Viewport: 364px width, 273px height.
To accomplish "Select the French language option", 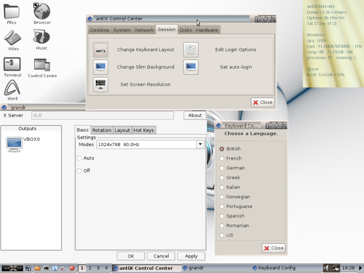I will click(x=222, y=159).
